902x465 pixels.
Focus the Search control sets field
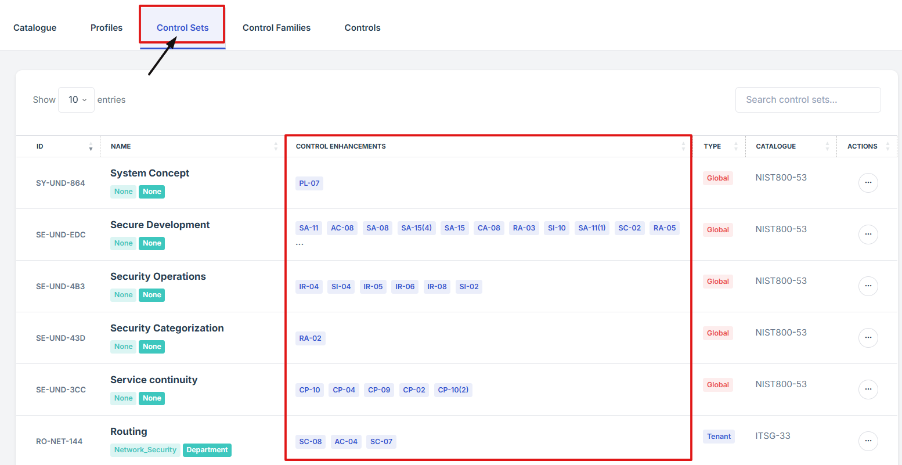[x=807, y=100]
